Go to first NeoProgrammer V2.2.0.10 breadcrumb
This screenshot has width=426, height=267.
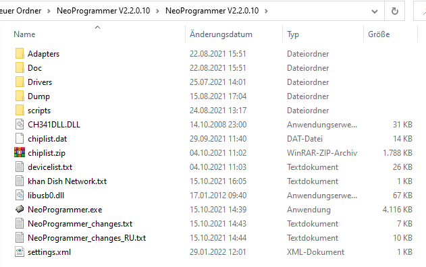coord(103,11)
